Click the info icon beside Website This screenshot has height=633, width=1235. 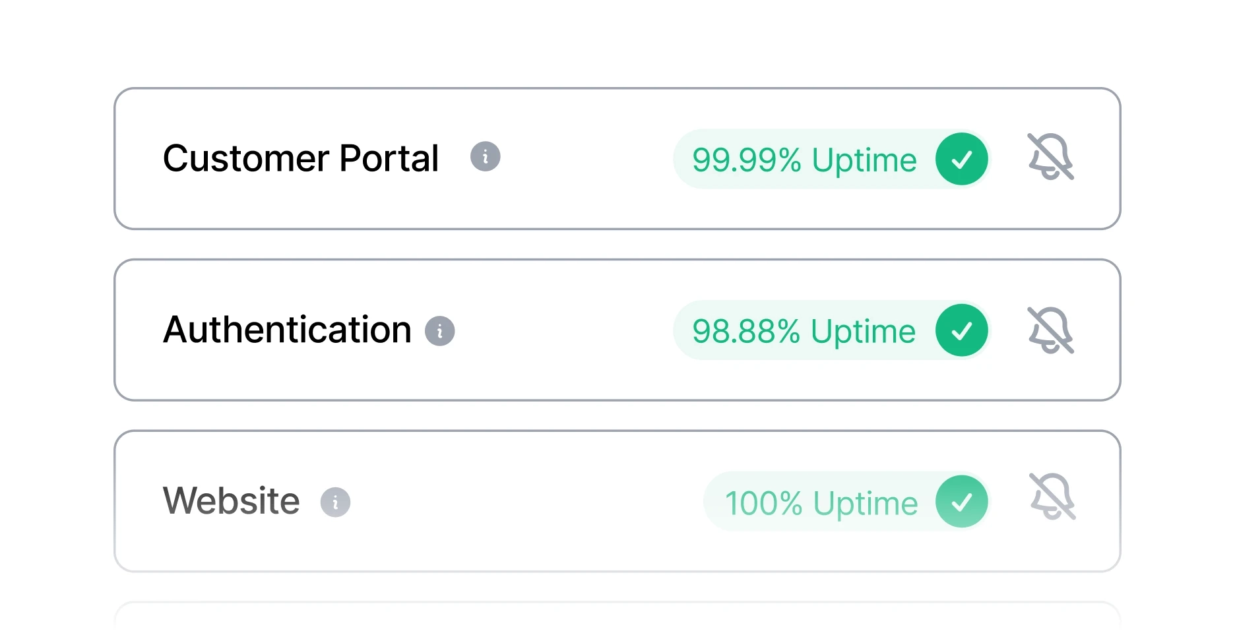336,501
